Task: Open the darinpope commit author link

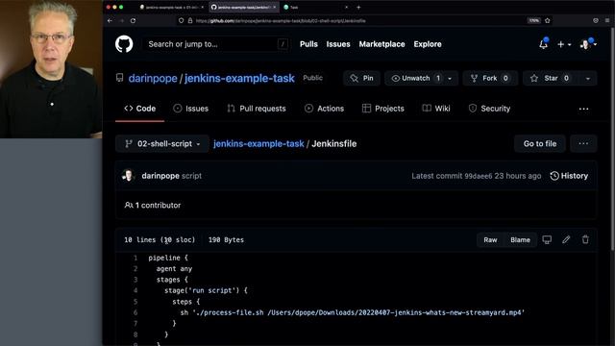Action: click(160, 176)
